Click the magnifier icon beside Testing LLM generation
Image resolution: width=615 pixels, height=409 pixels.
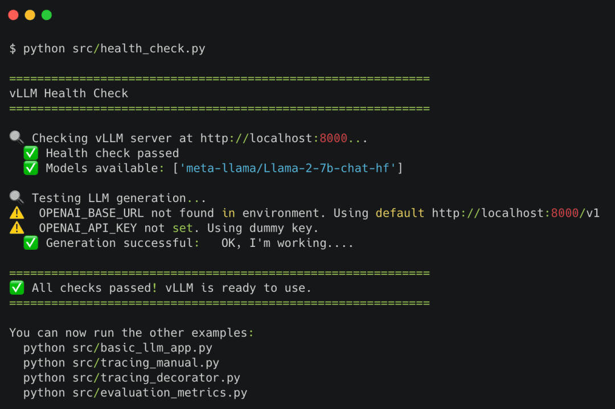[x=17, y=197]
